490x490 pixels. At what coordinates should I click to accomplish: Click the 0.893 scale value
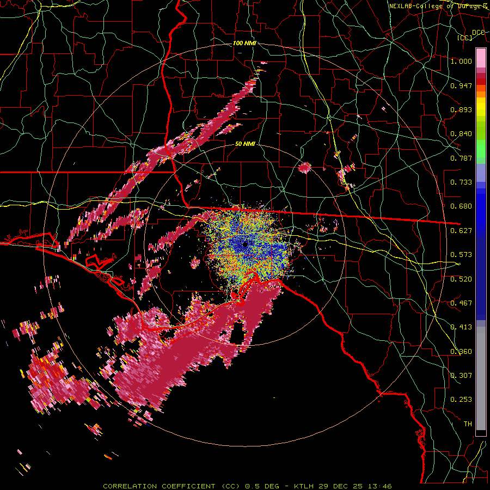tap(461, 109)
